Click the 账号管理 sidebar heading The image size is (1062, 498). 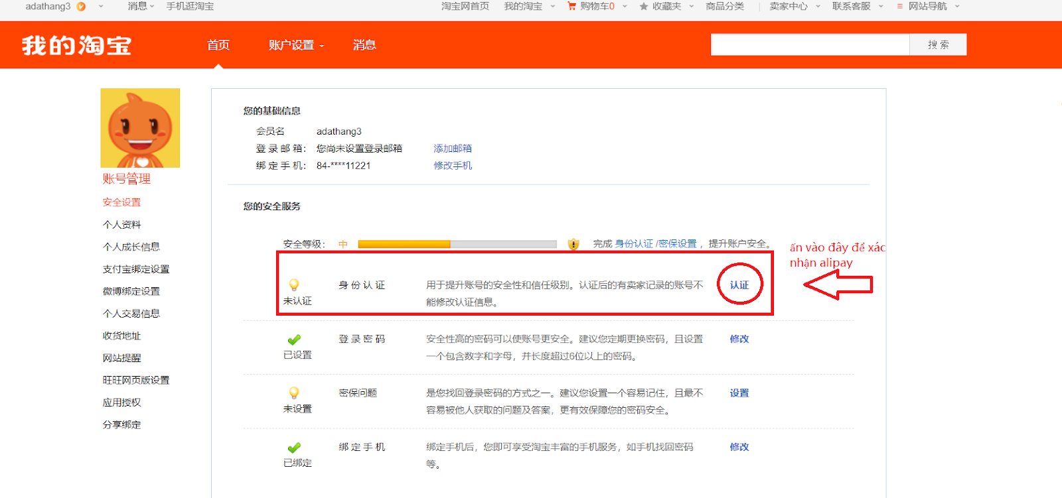tap(126, 179)
